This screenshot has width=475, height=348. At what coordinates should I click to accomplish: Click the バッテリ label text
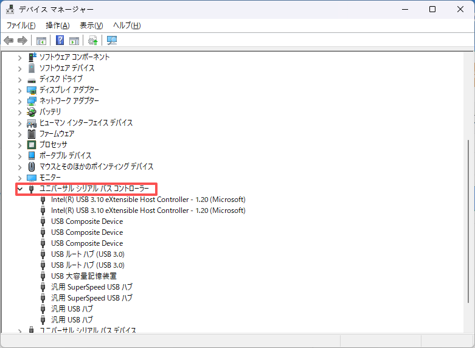(x=50, y=111)
